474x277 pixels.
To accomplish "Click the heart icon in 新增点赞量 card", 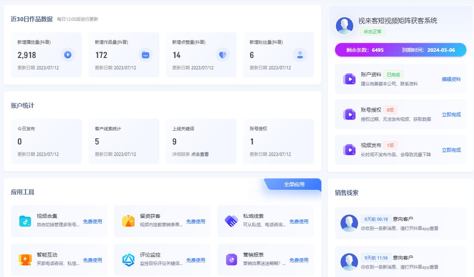I will (223, 55).
